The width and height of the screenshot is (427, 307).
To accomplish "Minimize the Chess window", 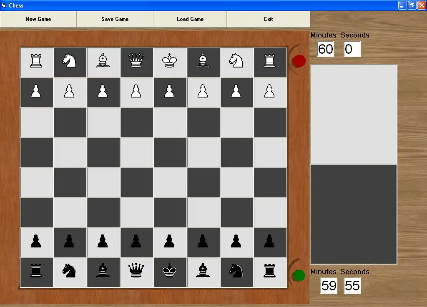I will click(402, 5).
